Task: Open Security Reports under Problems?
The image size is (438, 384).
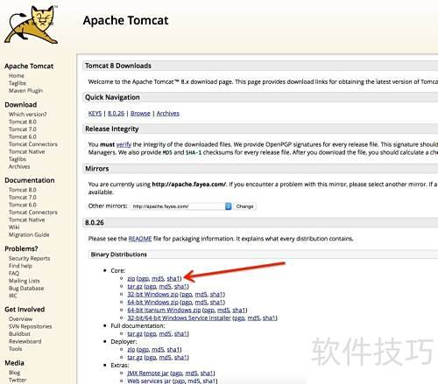Action: 29,259
